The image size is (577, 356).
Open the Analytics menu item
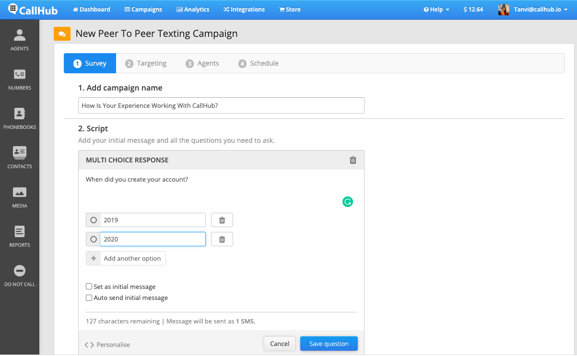coord(193,10)
